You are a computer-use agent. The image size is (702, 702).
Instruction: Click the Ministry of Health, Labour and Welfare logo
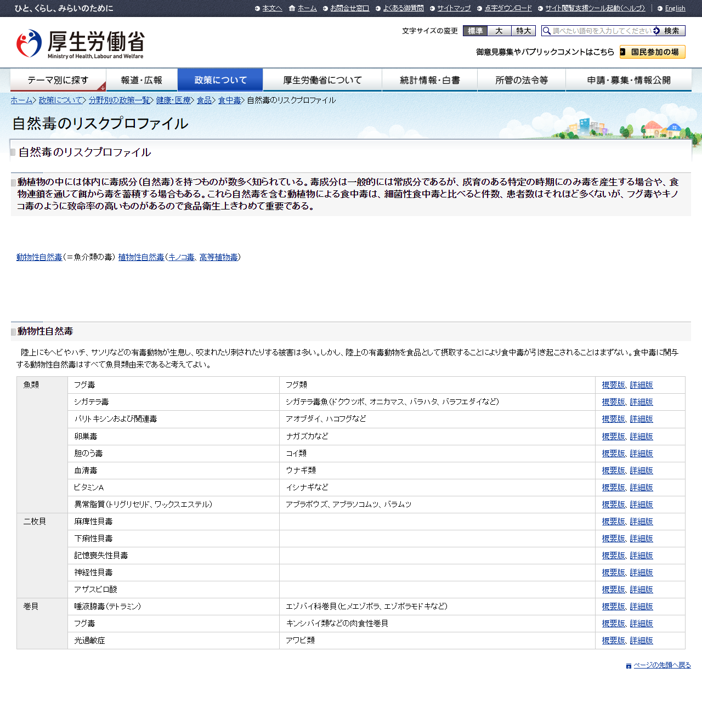[80, 44]
